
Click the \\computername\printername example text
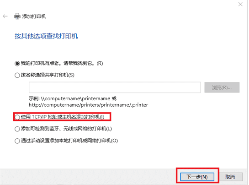tap(75, 99)
